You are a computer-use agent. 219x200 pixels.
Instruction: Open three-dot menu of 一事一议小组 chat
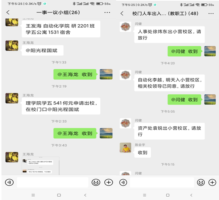click(x=107, y=13)
